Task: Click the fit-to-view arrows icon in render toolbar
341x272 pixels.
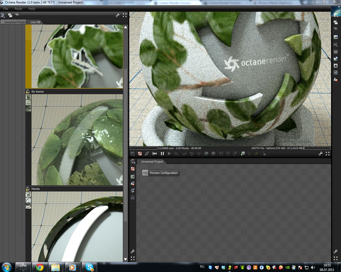Action: 147,154
